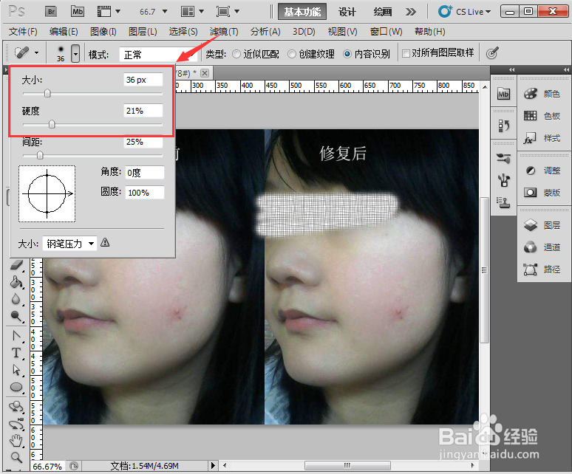Viewport: 572px width, 474px height.
Task: Open status bar info arrow menu
Action: 214,465
